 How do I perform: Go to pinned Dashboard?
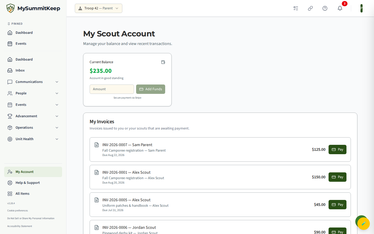[33, 33]
